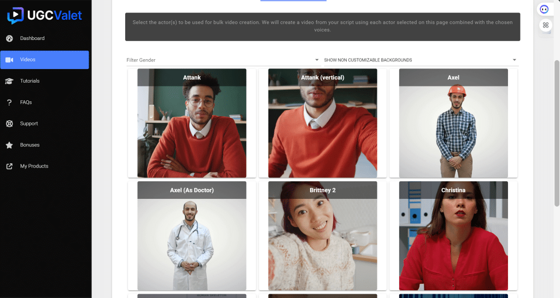Go to Tutorials in the sidebar
Image resolution: width=560 pixels, height=298 pixels.
tap(44, 81)
